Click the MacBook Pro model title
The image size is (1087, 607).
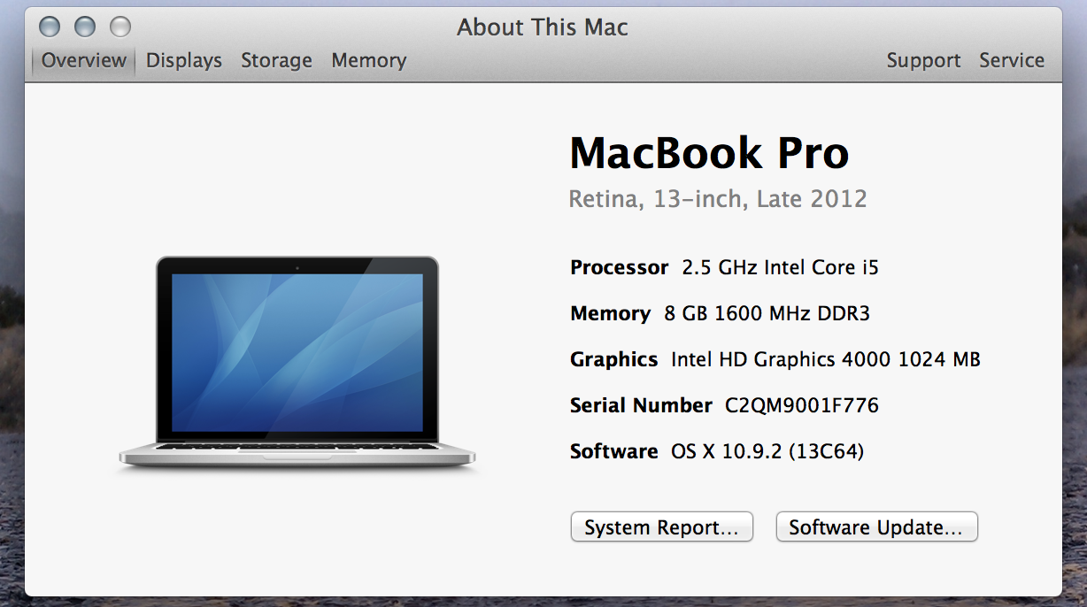click(x=709, y=153)
